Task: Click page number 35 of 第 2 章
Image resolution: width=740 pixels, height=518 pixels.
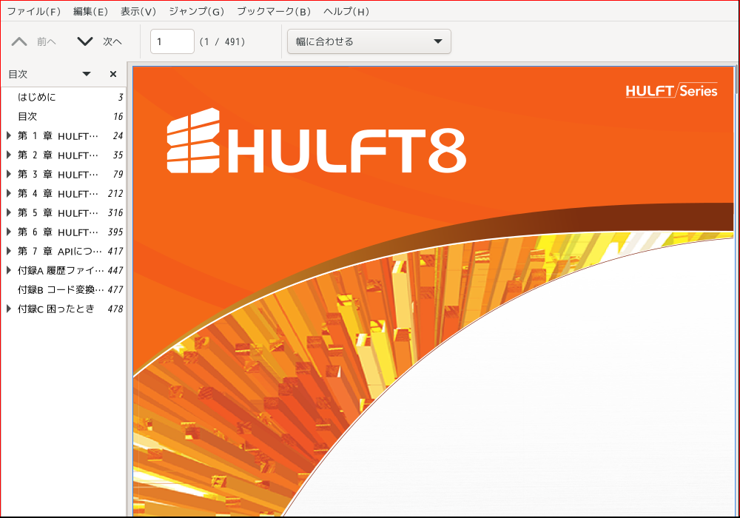Action: tap(118, 155)
